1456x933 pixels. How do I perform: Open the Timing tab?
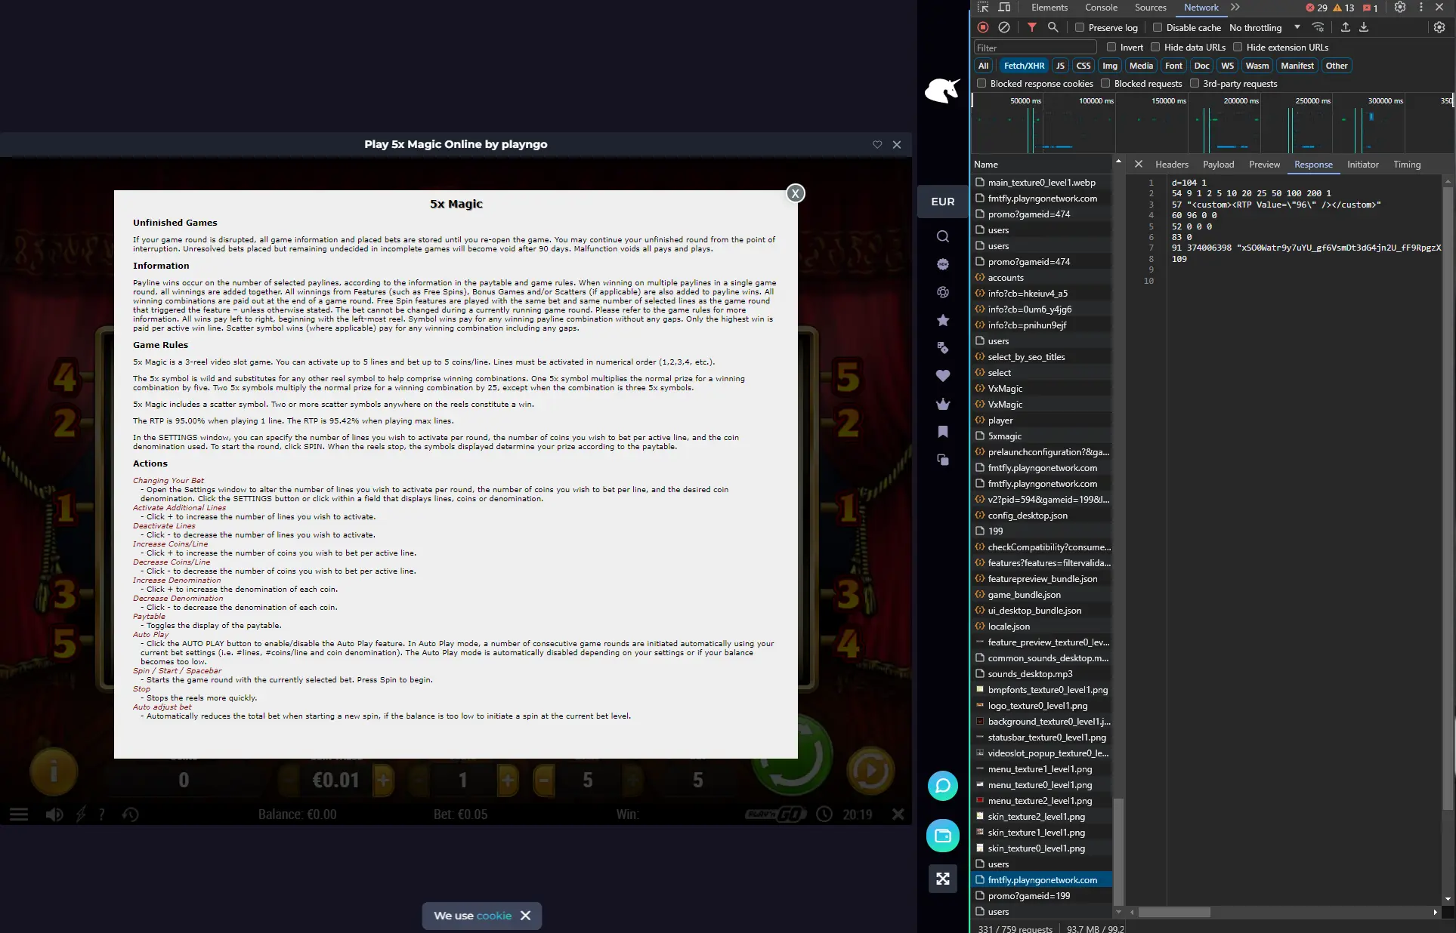(x=1406, y=164)
